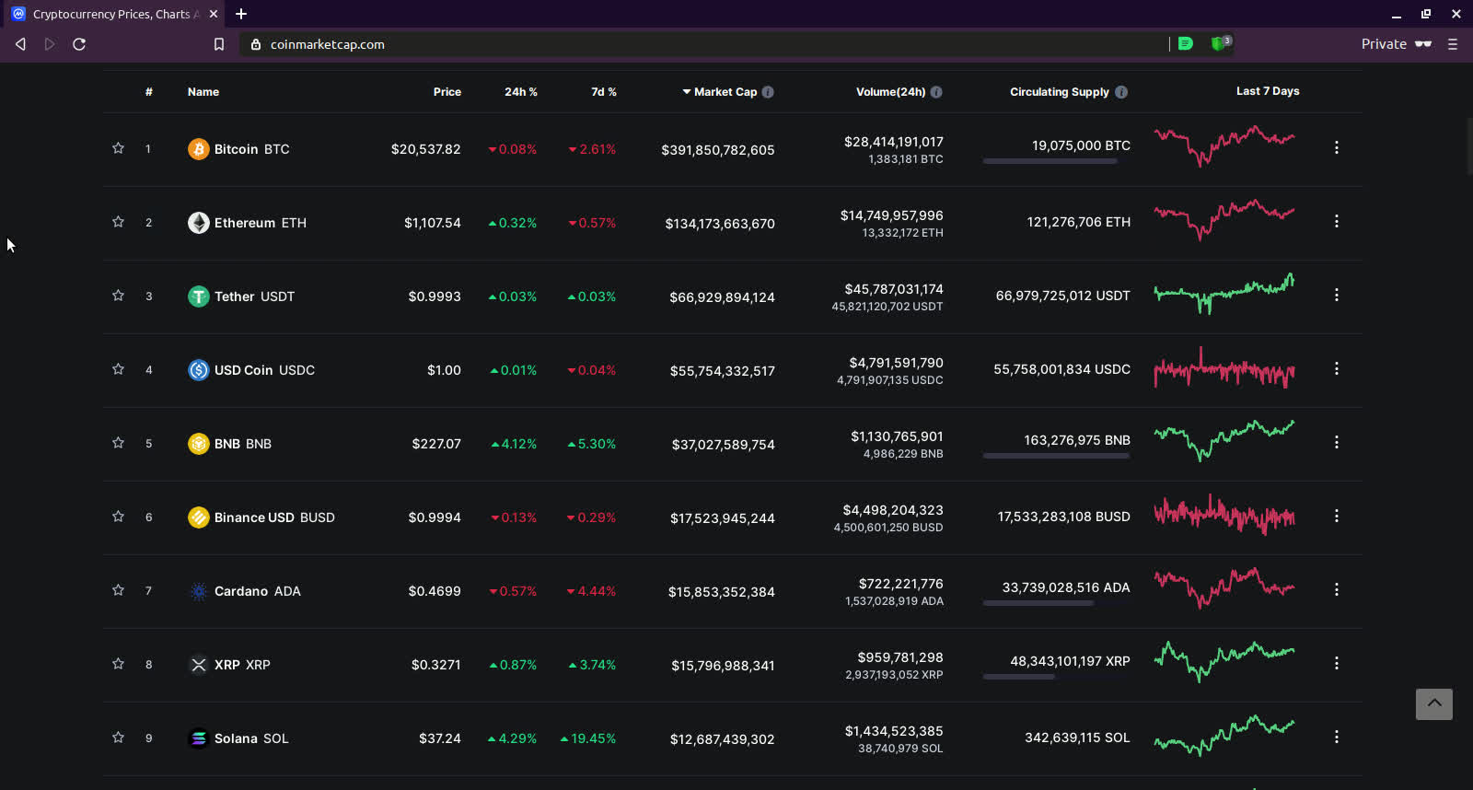Reload the coinmarketcap page

click(x=79, y=44)
